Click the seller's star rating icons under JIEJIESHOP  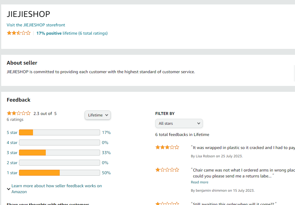tap(19, 33)
